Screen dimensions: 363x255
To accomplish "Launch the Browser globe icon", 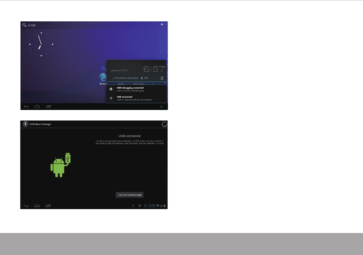I will 103,78.
